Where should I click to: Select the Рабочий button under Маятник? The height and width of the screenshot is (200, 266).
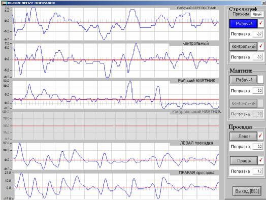[244, 80]
